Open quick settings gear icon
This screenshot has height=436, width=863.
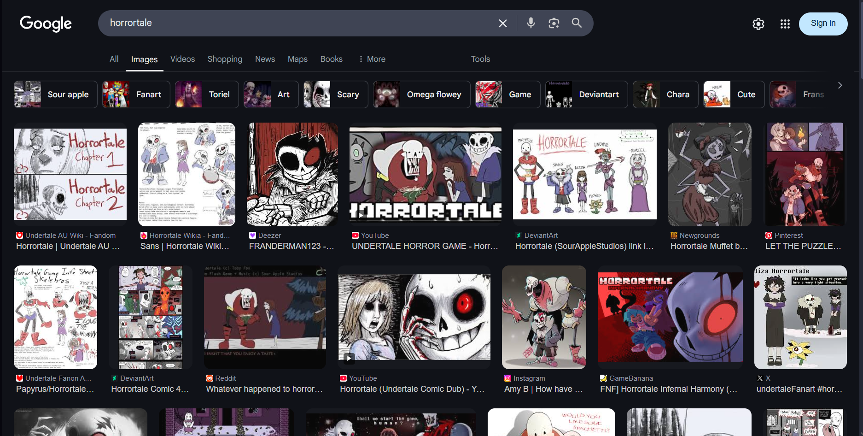coord(758,24)
